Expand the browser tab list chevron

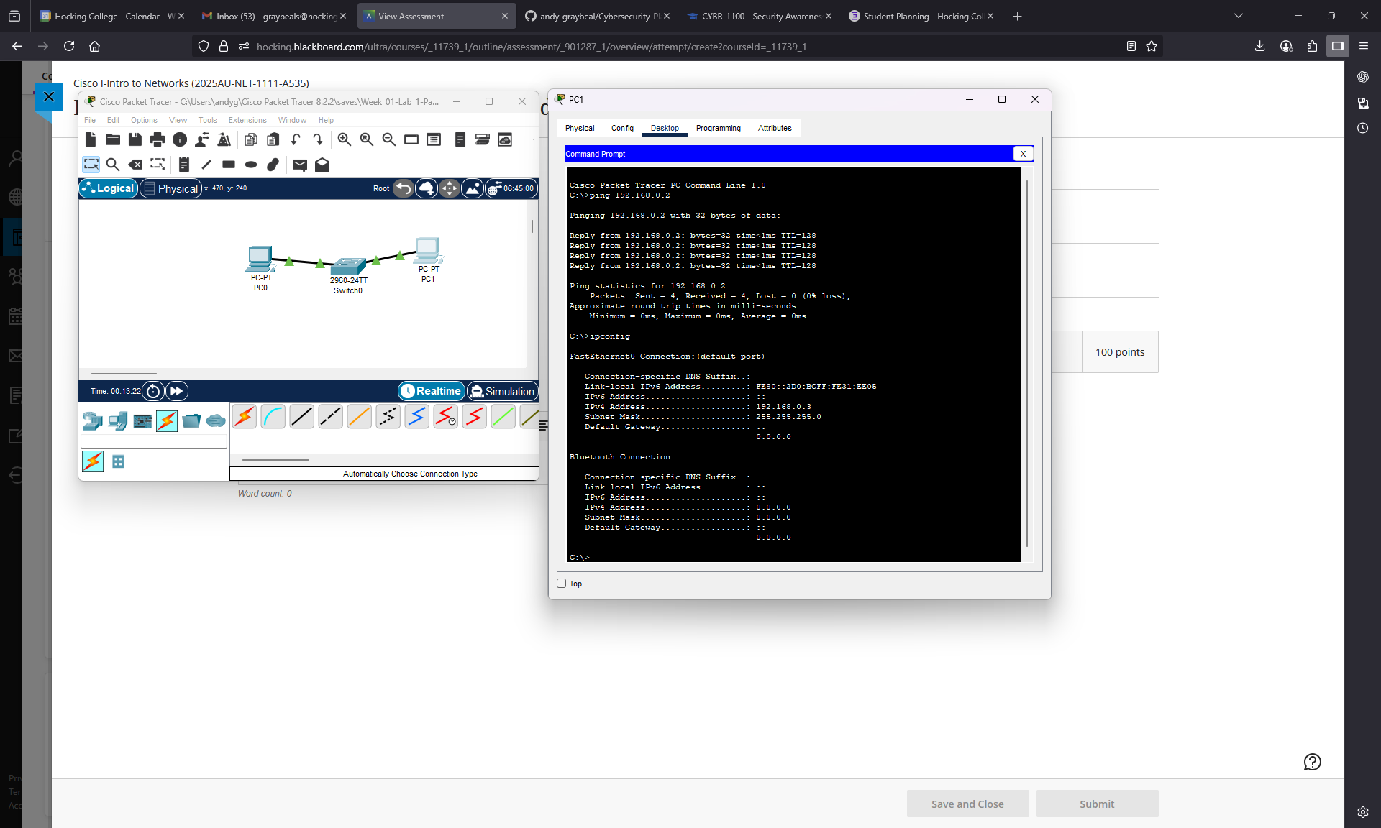click(1238, 16)
